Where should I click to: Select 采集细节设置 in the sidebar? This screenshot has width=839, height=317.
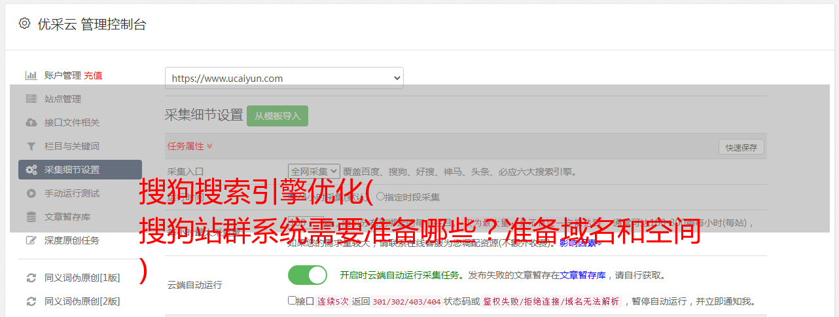(80, 170)
